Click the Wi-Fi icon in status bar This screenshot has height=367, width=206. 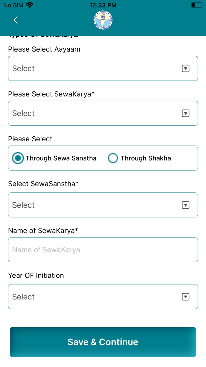tap(29, 5)
